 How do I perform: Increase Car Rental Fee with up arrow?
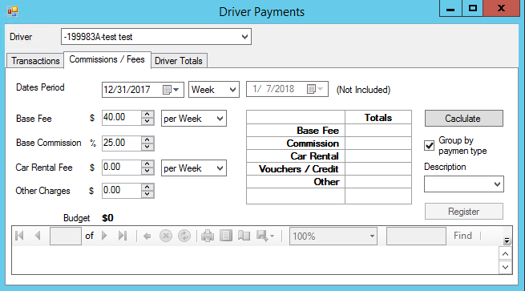point(147,164)
